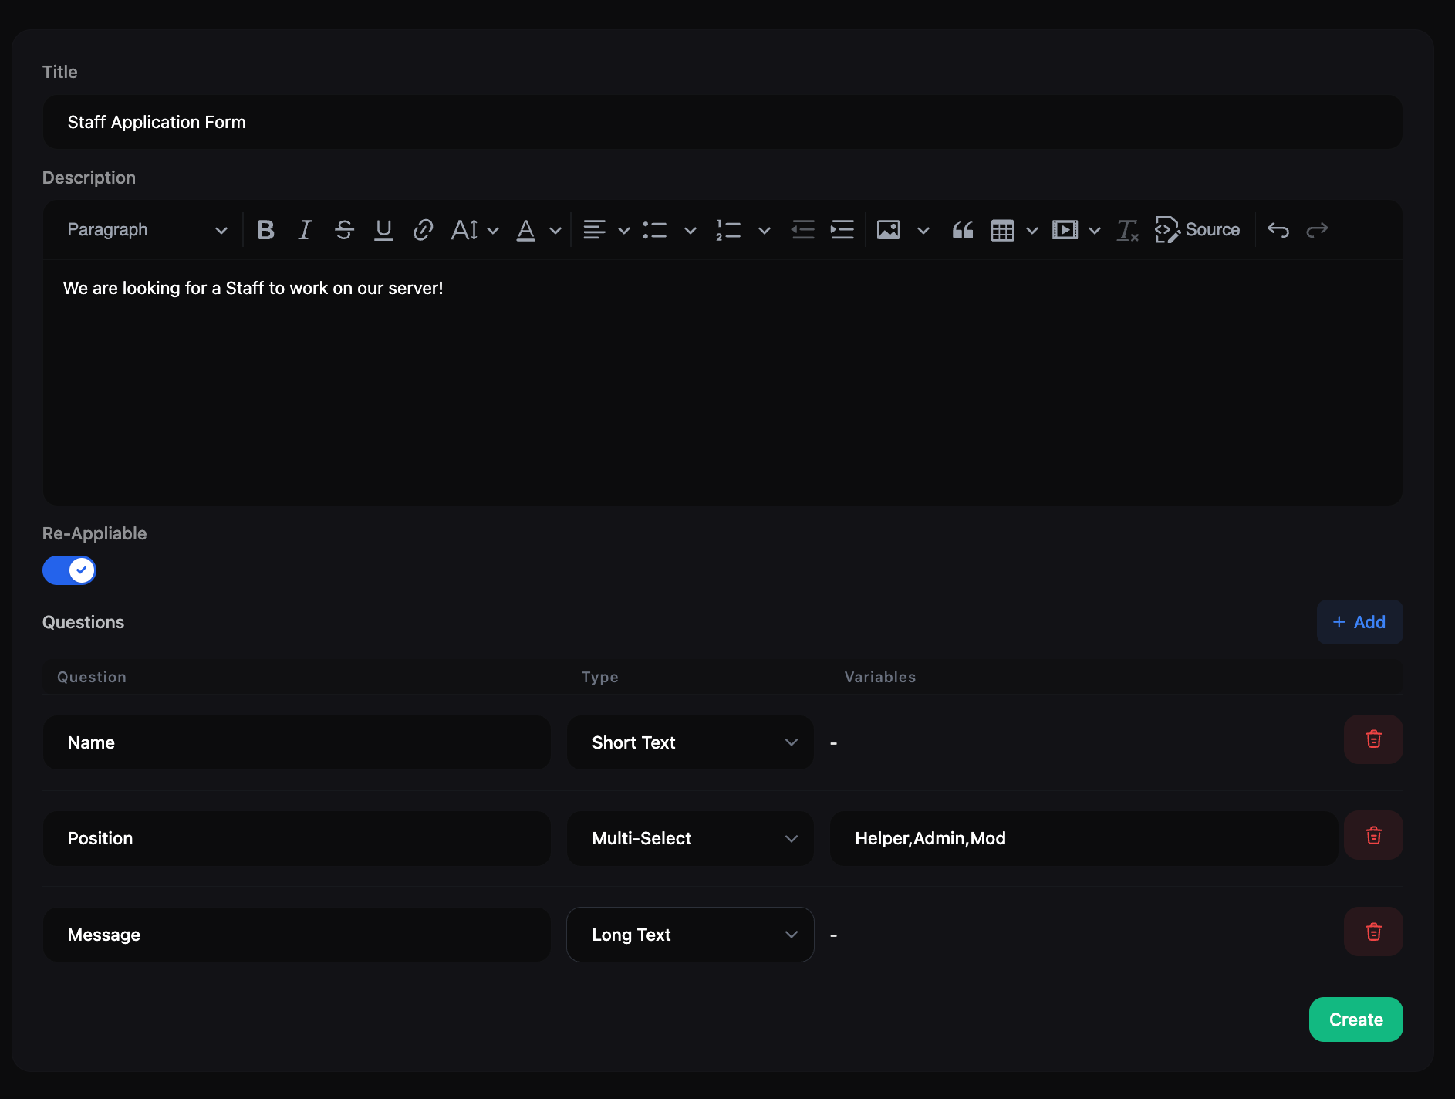Increase indent in the editor
Image resolution: width=1455 pixels, height=1099 pixels.
[842, 230]
